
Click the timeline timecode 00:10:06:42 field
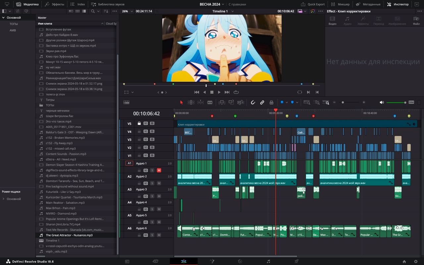(x=146, y=114)
